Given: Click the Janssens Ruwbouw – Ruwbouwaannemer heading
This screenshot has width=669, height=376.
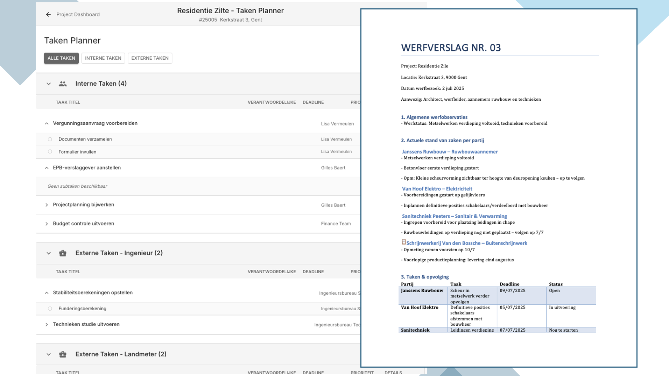Looking at the screenshot, I should click(x=450, y=152).
